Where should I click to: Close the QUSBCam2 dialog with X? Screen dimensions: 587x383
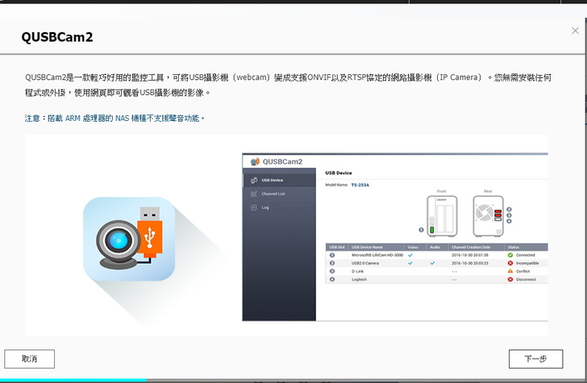point(575,31)
